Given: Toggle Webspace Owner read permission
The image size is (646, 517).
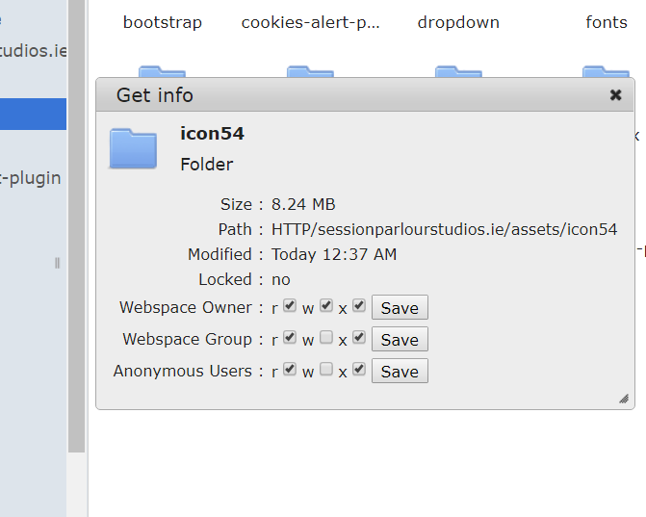Looking at the screenshot, I should click(290, 306).
